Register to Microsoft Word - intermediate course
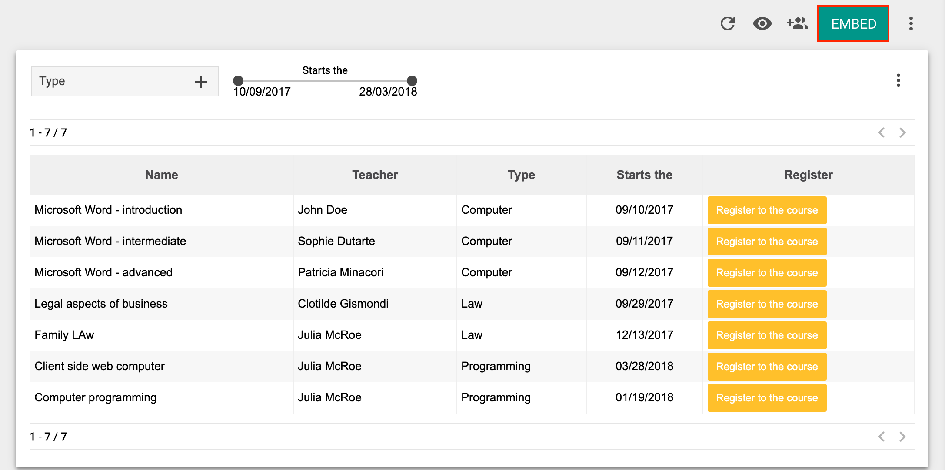This screenshot has width=945, height=470. (x=767, y=242)
